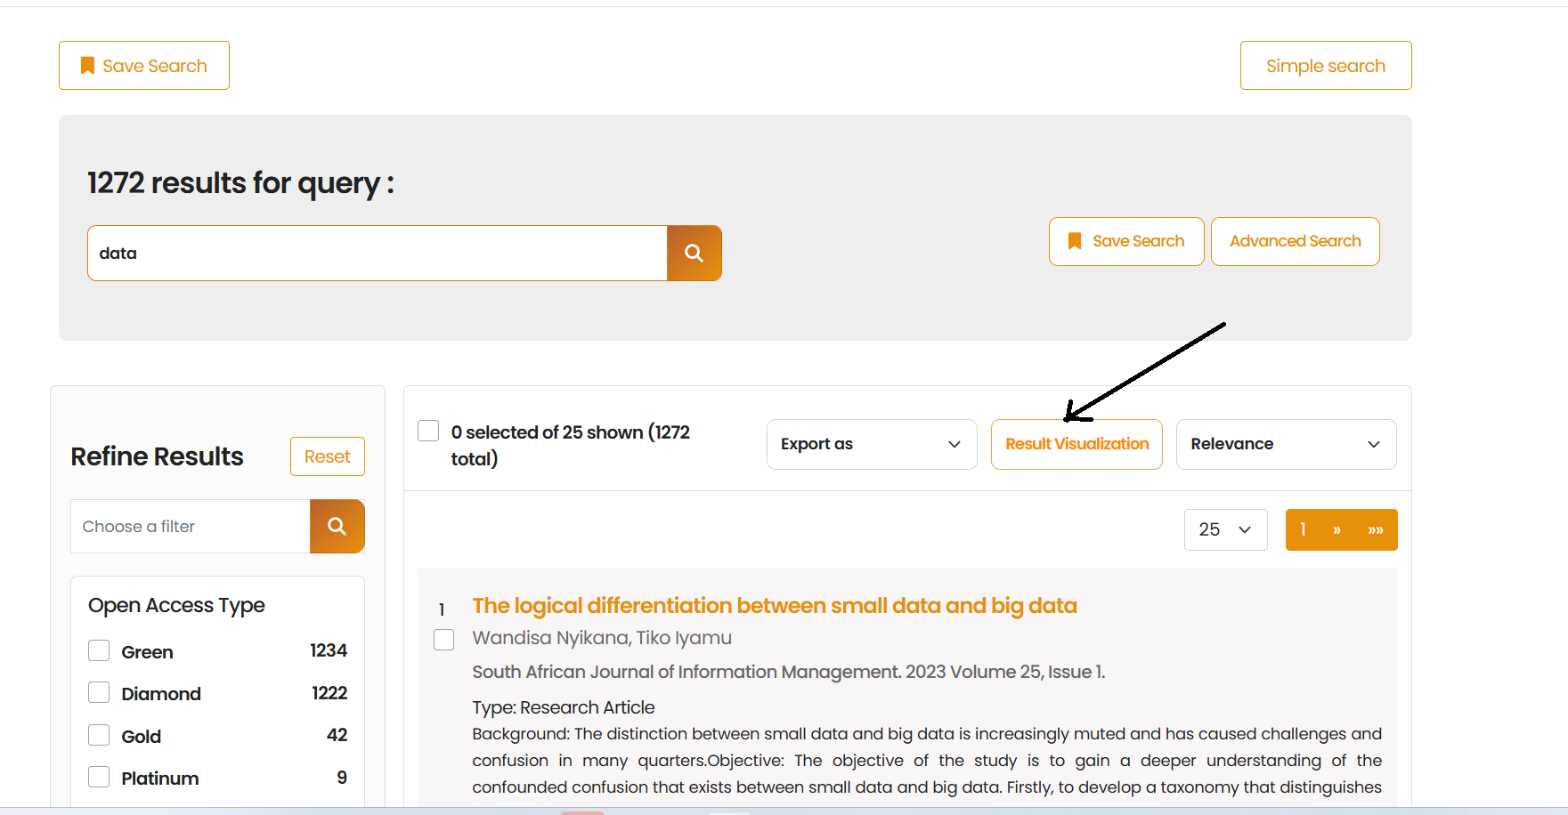1568x815 pixels.
Task: Reset the refine filters
Action: click(x=328, y=456)
